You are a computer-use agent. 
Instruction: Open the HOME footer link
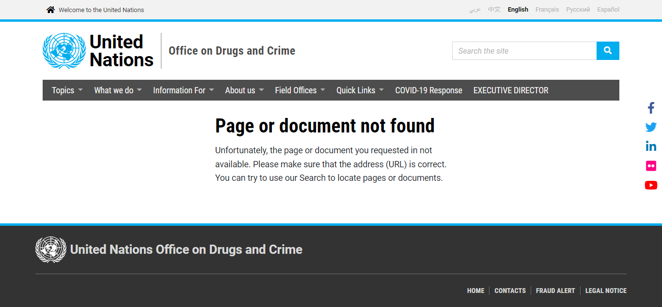click(476, 291)
